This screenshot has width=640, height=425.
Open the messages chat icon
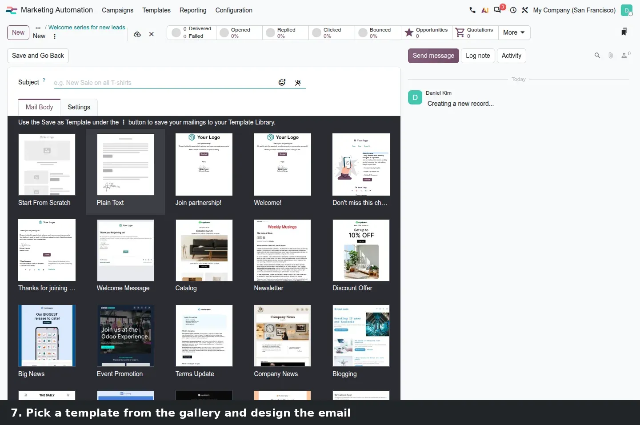tap(498, 10)
